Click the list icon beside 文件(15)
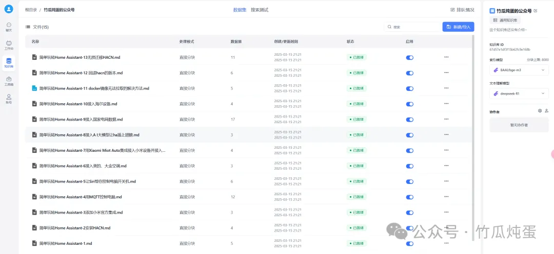554x254 pixels. (x=28, y=27)
